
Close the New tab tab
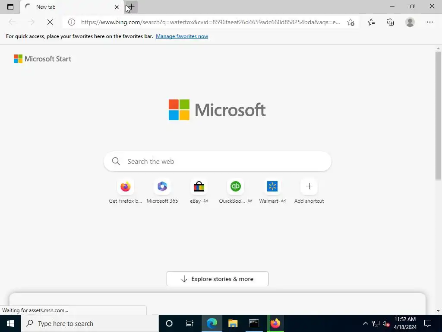(117, 7)
